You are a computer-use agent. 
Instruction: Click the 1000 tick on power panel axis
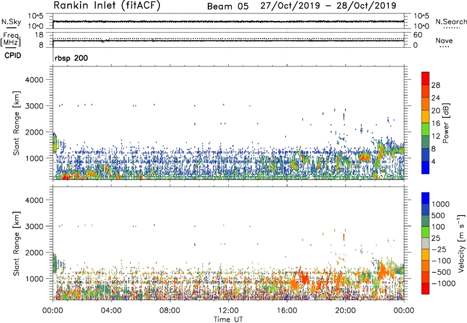pyautogui.click(x=34, y=158)
